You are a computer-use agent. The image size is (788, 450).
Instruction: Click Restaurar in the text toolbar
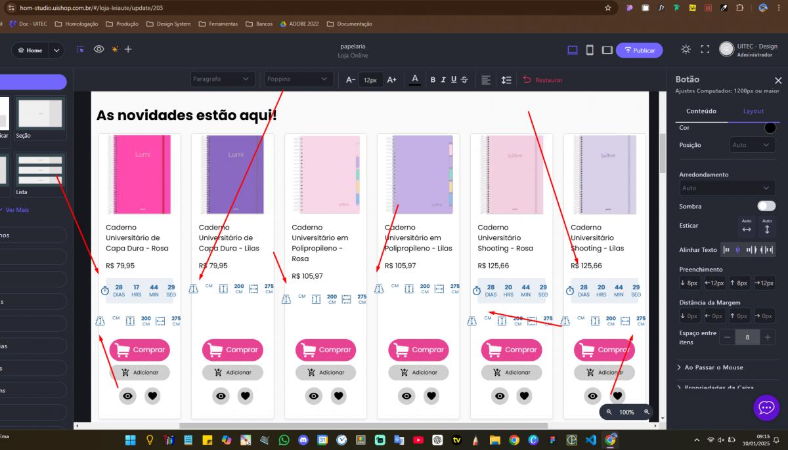coord(543,80)
